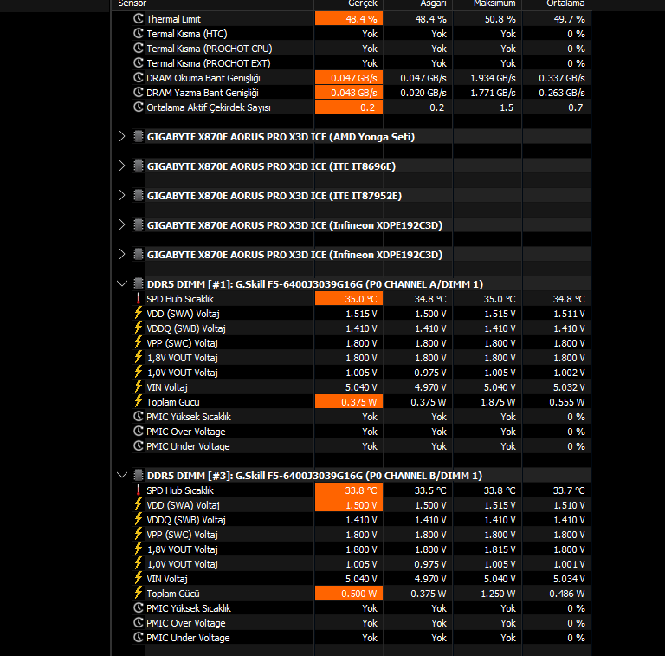Click the bolt icon of DIMM #1 Toplam Gücü
The image size is (665, 656).
(139, 402)
